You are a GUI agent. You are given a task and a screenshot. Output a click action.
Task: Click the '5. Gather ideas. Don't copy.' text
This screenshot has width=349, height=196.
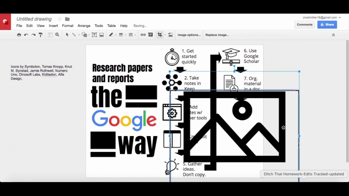coord(194,169)
